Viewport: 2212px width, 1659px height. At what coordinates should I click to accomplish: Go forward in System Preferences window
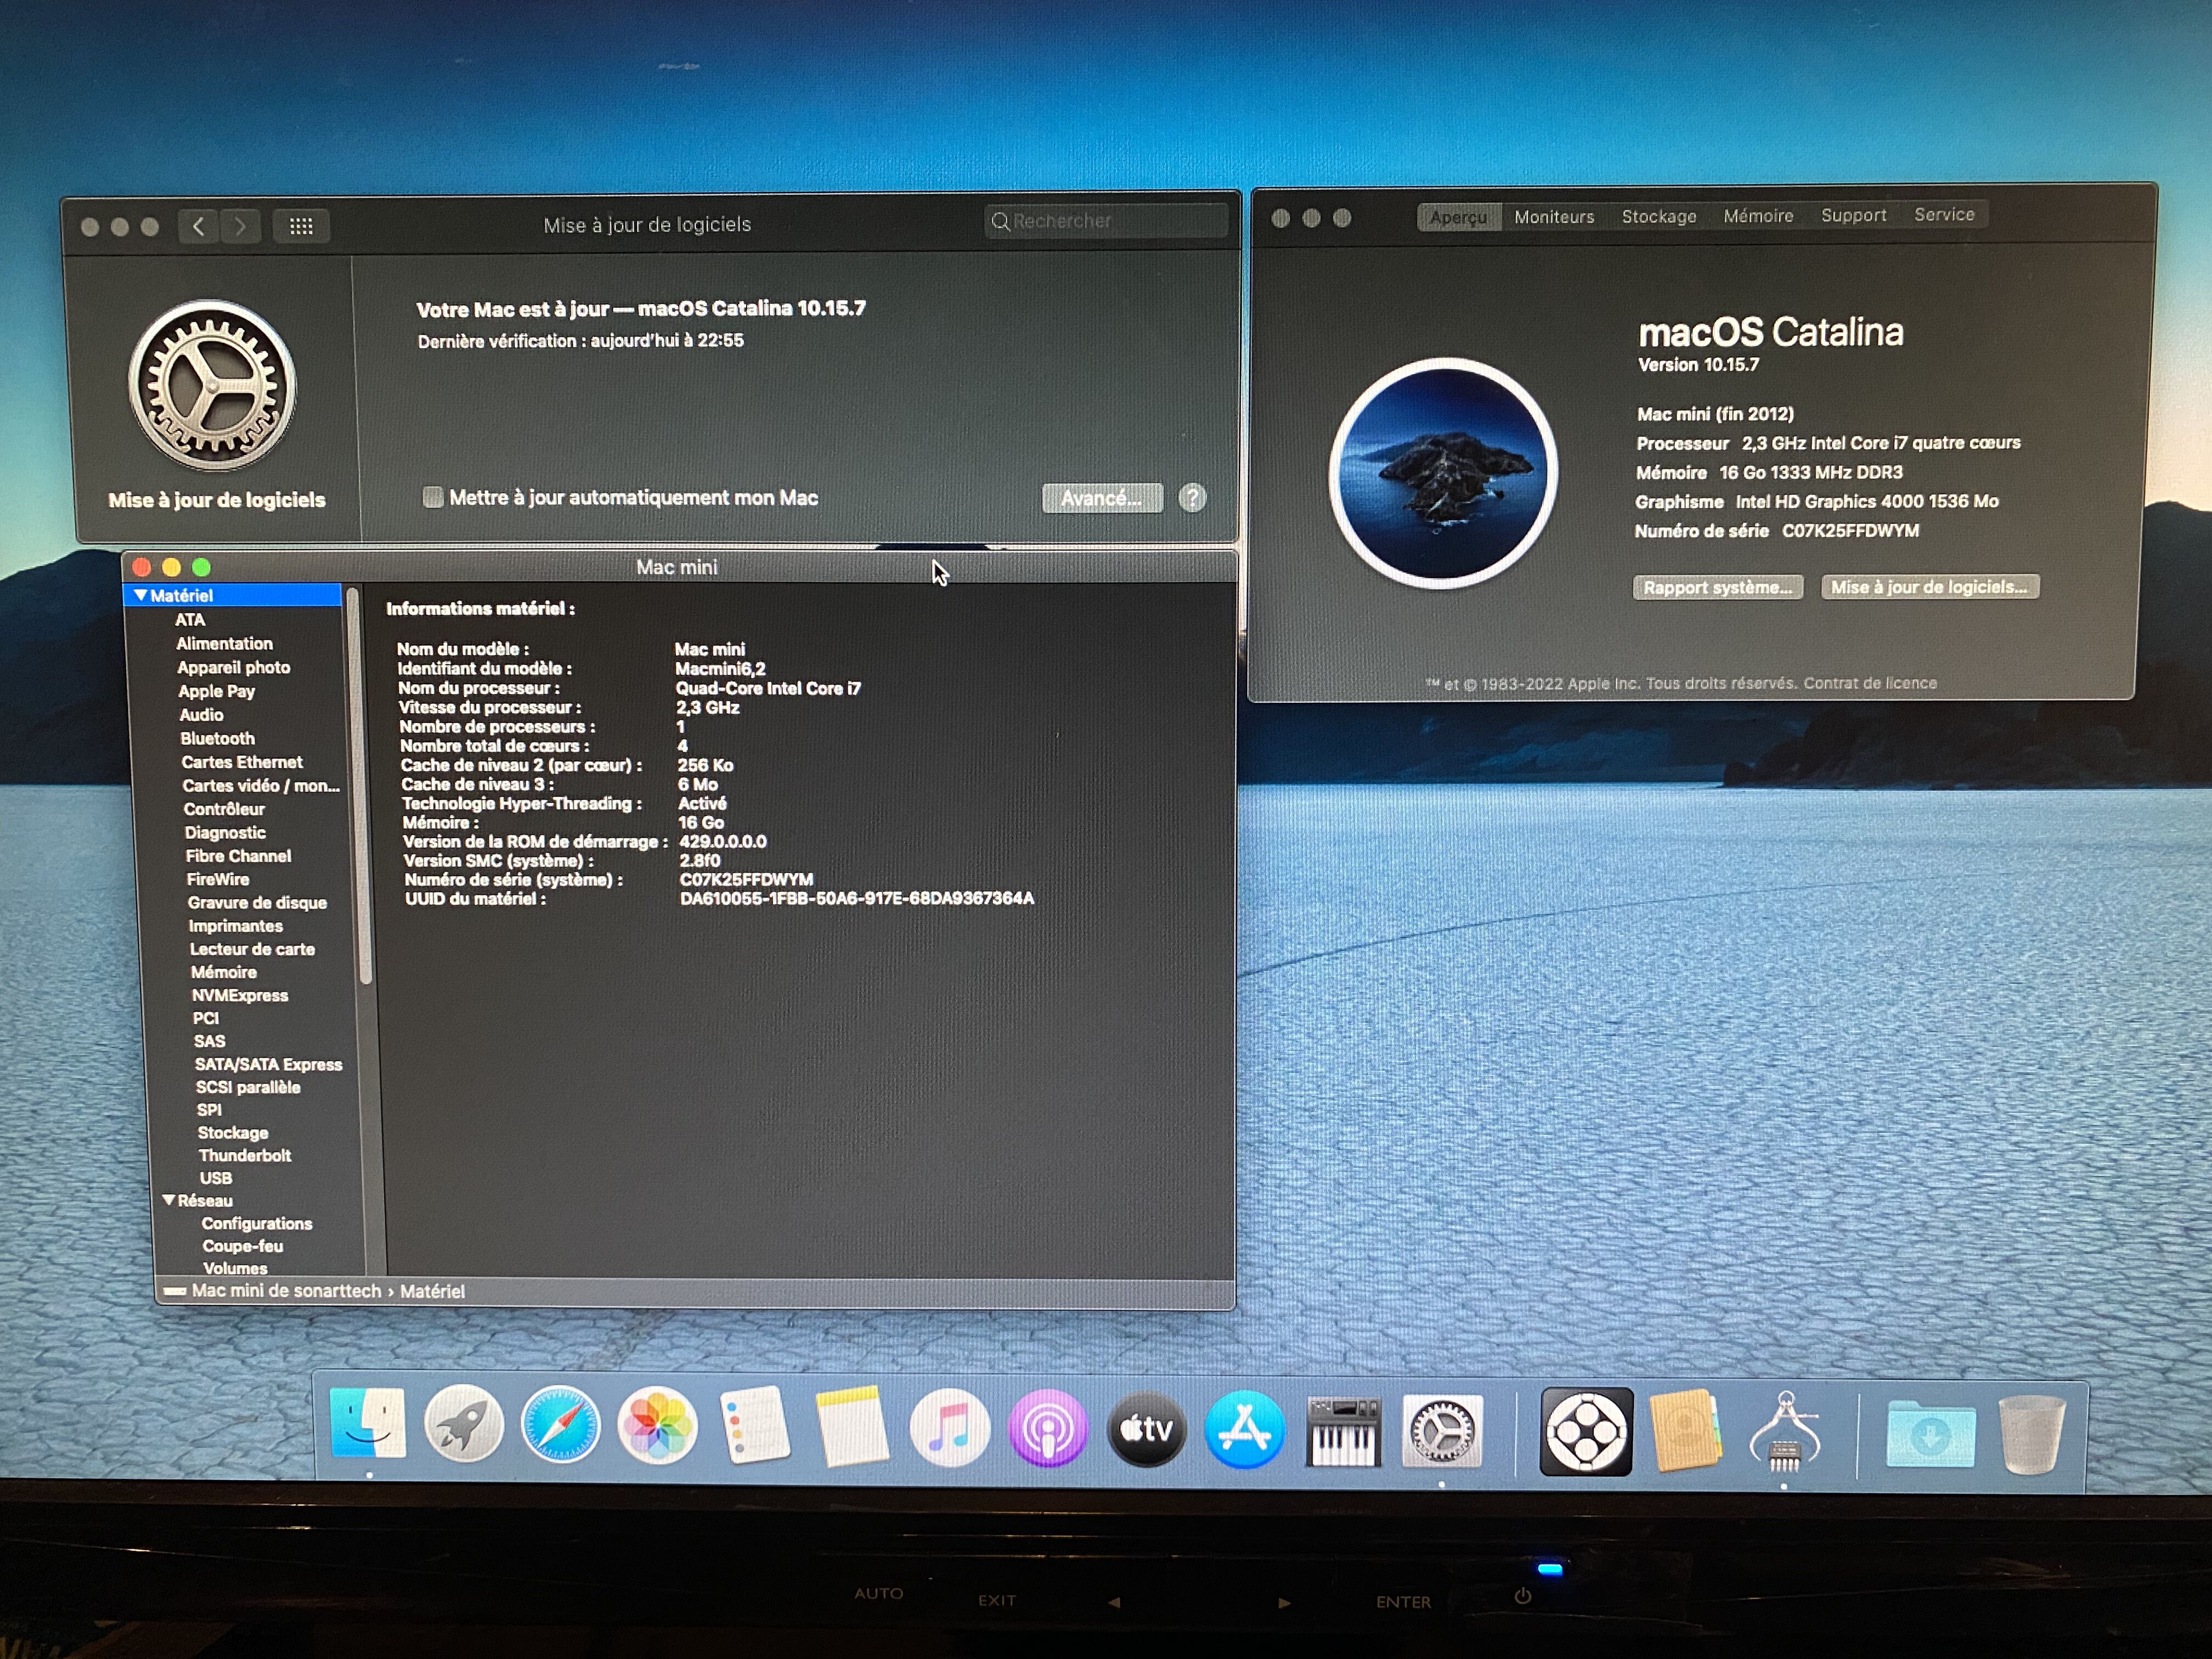240,226
